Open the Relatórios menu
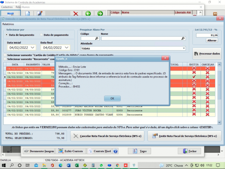 point(8,24)
